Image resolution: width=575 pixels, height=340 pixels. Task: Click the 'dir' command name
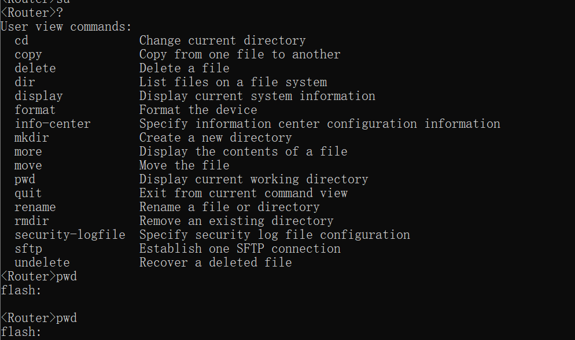pos(25,82)
